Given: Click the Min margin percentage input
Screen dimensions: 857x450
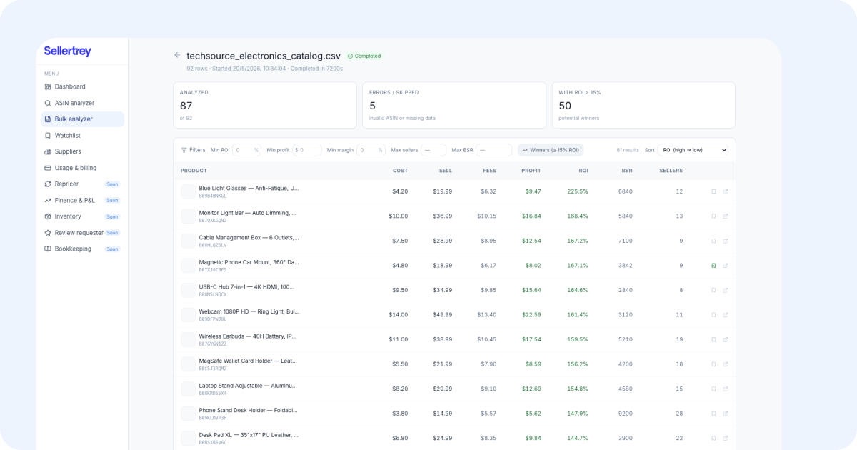Looking at the screenshot, I should pos(371,150).
